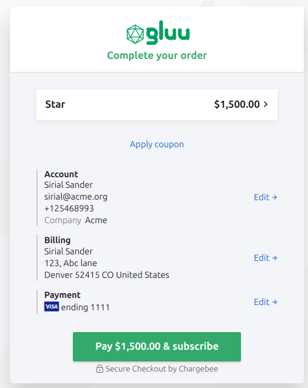The width and height of the screenshot is (308, 388).
Task: Expand the Star plan price chevron
Action: coord(266,104)
